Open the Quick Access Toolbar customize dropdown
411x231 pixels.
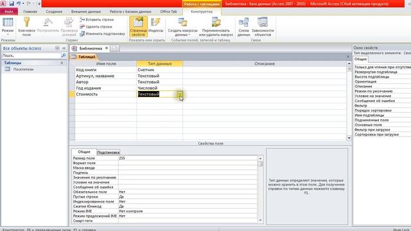click(39, 3)
